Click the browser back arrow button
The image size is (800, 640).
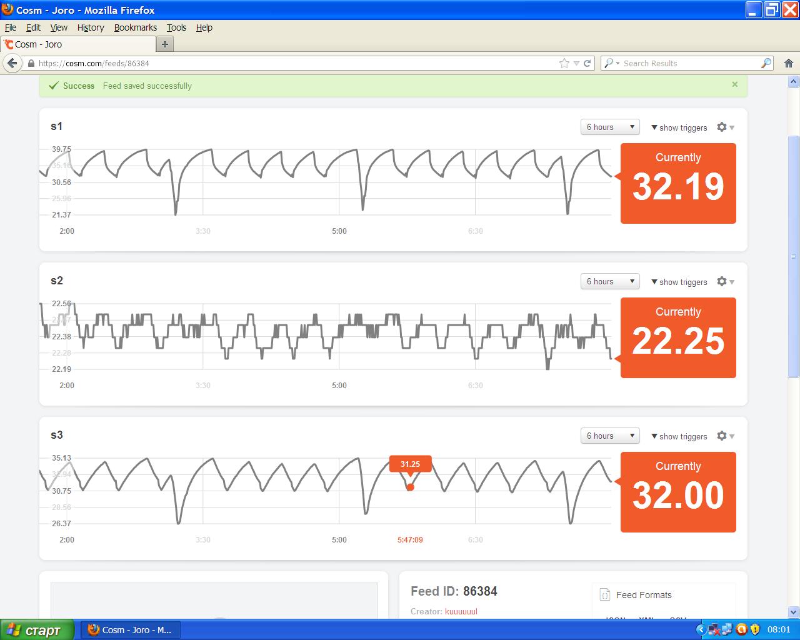(12, 63)
